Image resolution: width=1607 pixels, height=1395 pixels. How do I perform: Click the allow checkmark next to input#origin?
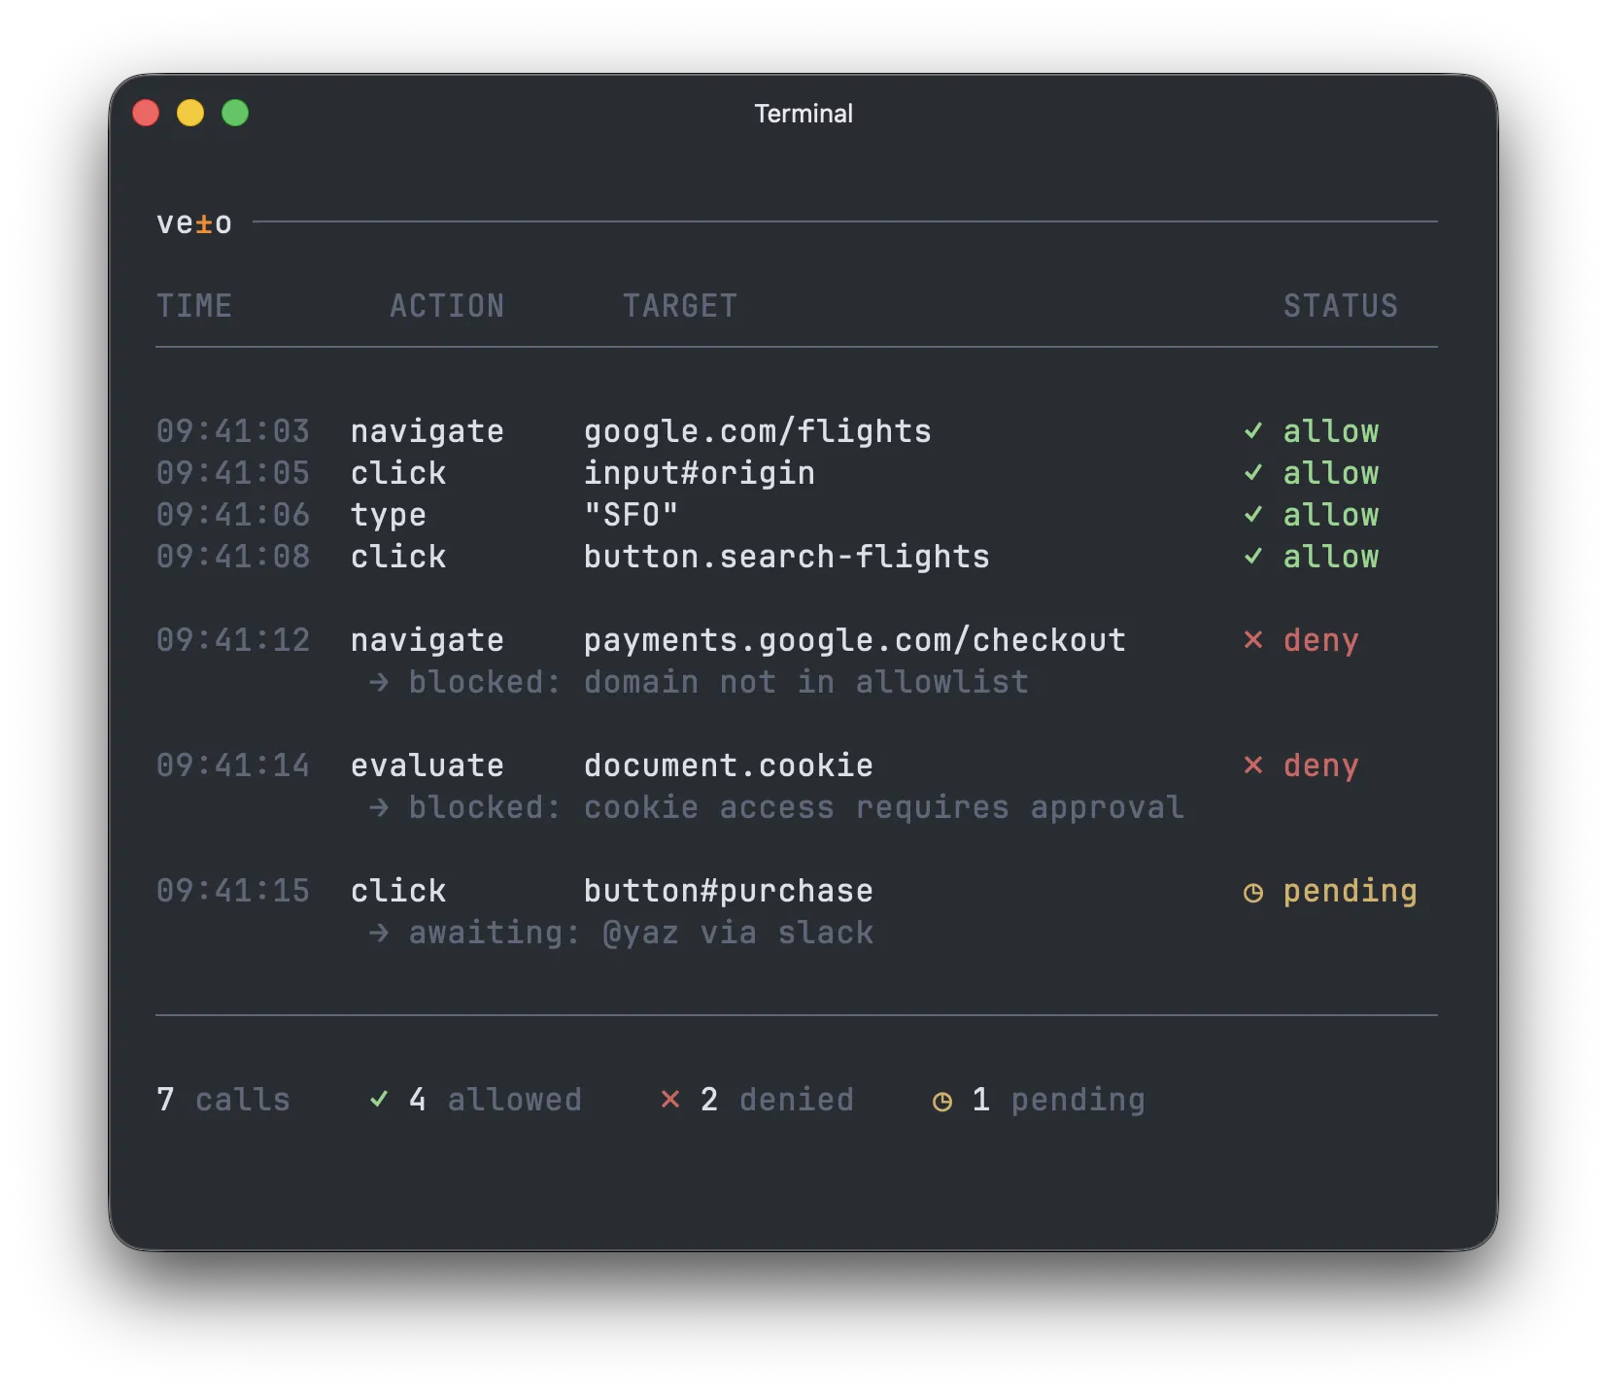click(1253, 473)
